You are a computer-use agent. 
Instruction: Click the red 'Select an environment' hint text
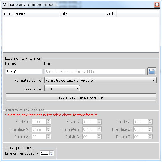51,115
